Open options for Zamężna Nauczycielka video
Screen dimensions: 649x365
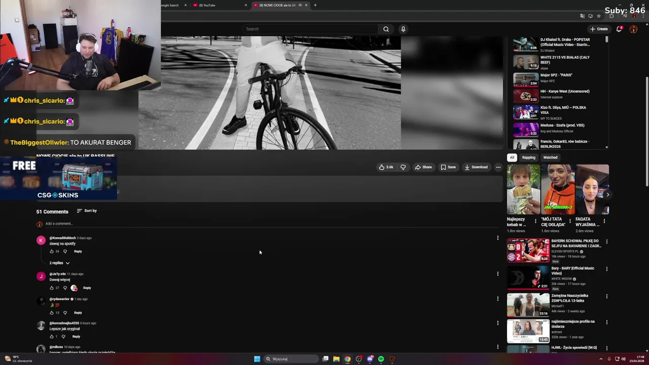[x=607, y=297]
